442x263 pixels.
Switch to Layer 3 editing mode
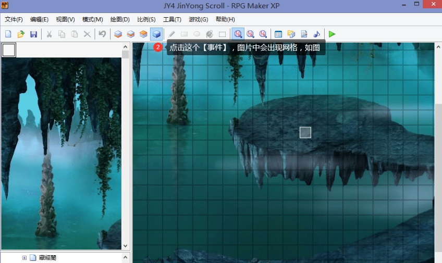pyautogui.click(x=143, y=34)
